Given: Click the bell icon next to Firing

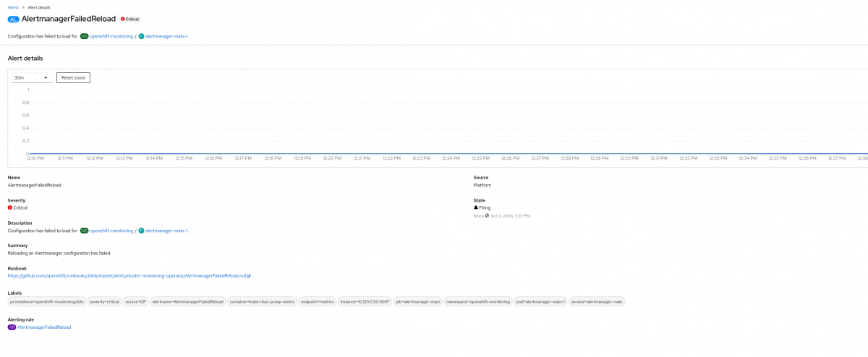Looking at the screenshot, I should [x=476, y=207].
